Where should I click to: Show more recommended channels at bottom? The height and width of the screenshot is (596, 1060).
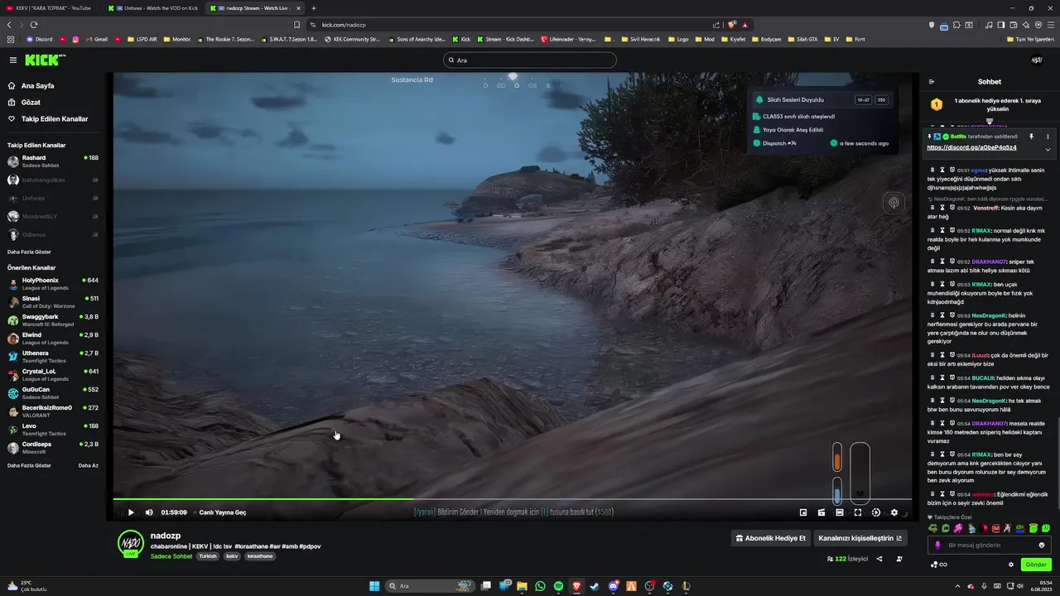point(29,465)
